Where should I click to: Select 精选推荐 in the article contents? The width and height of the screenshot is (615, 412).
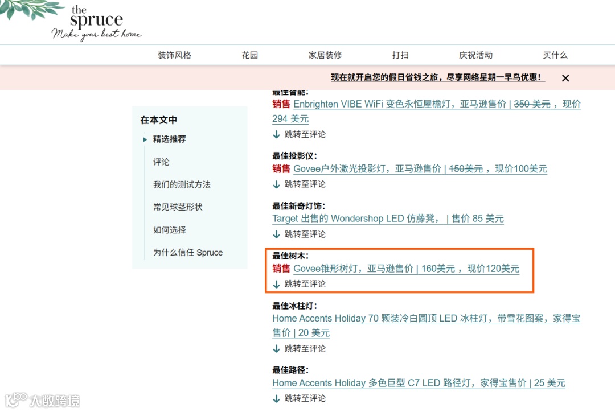click(x=170, y=139)
